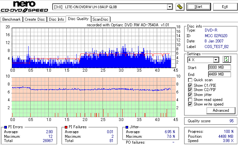The width and height of the screenshot is (238, 145).
Task: Click PI Failures average 0.01
Action: tap(110, 132)
